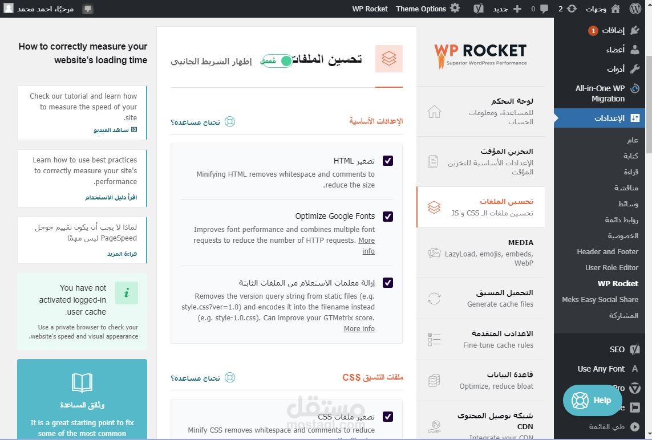Open the الاعدادات المتقدمة tab

481,340
